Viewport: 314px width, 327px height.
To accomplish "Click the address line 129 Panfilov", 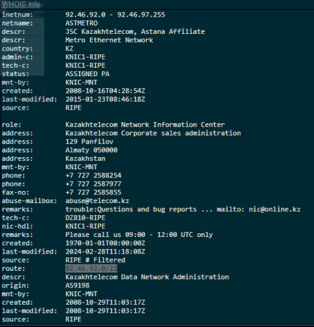I will tap(89, 142).
